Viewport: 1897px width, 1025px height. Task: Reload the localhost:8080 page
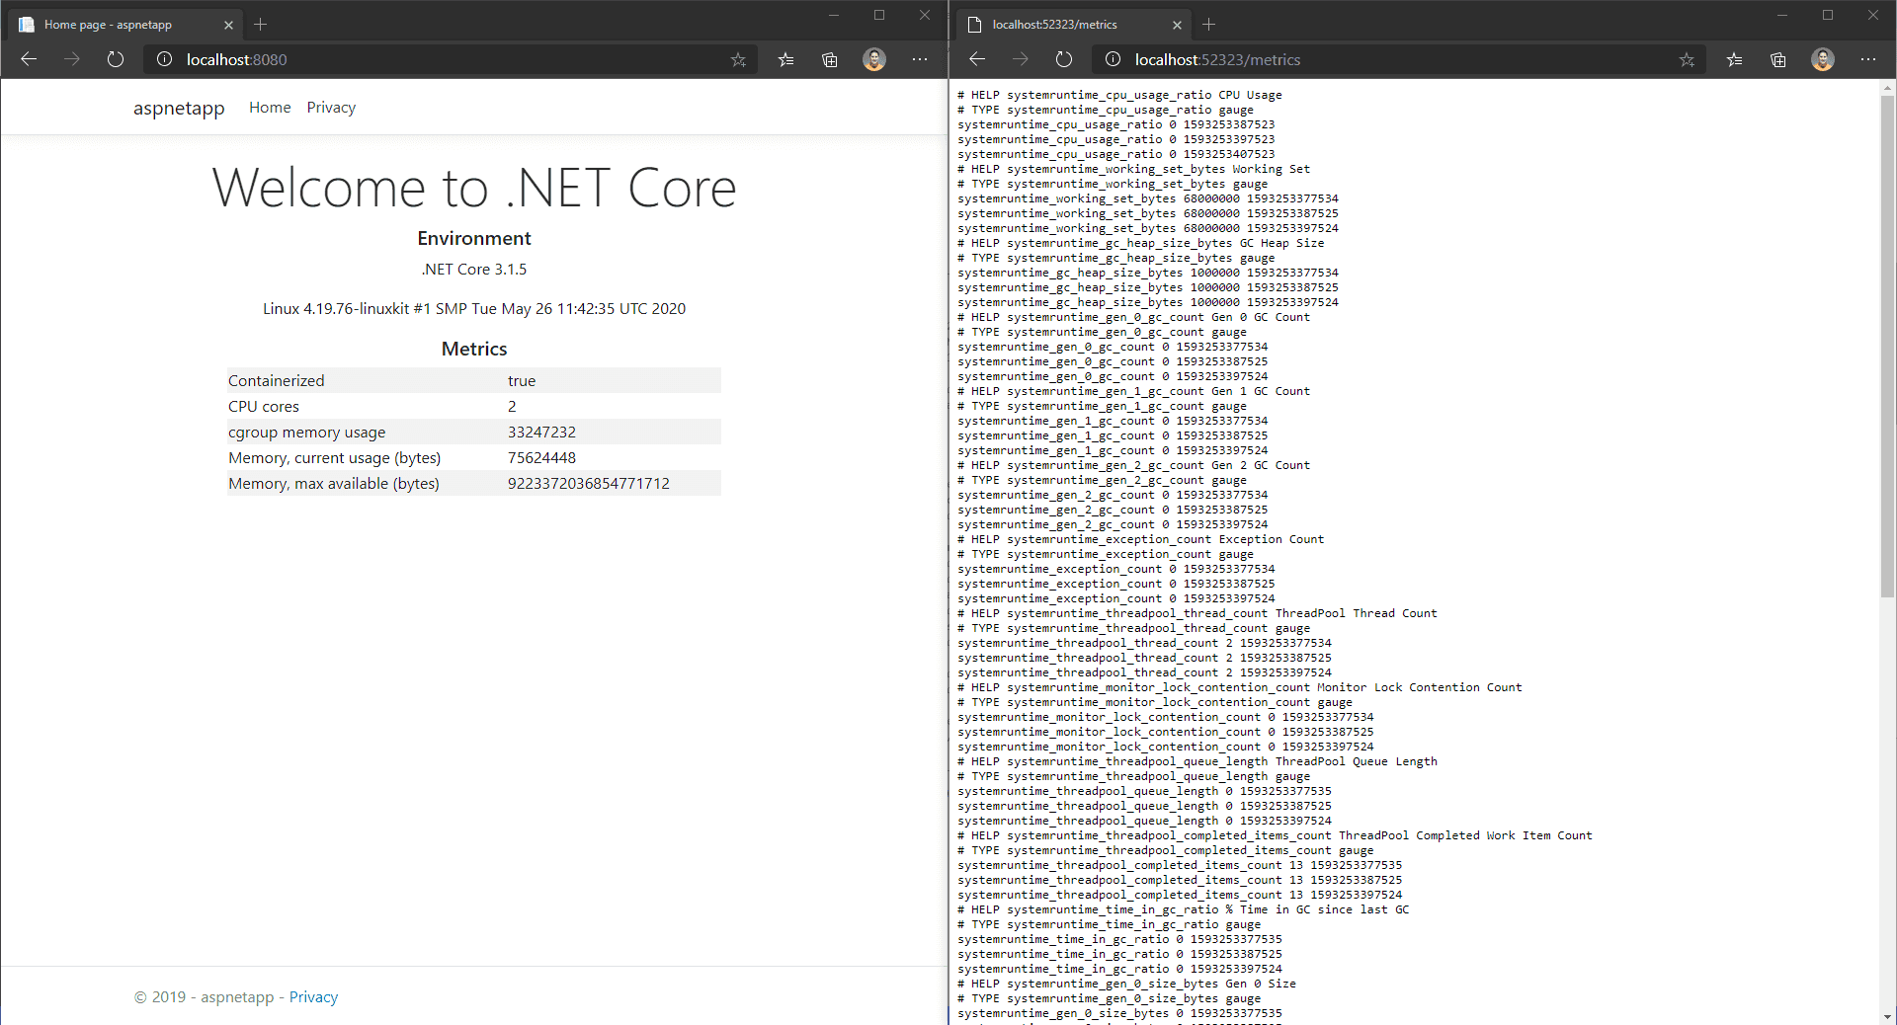tap(116, 59)
